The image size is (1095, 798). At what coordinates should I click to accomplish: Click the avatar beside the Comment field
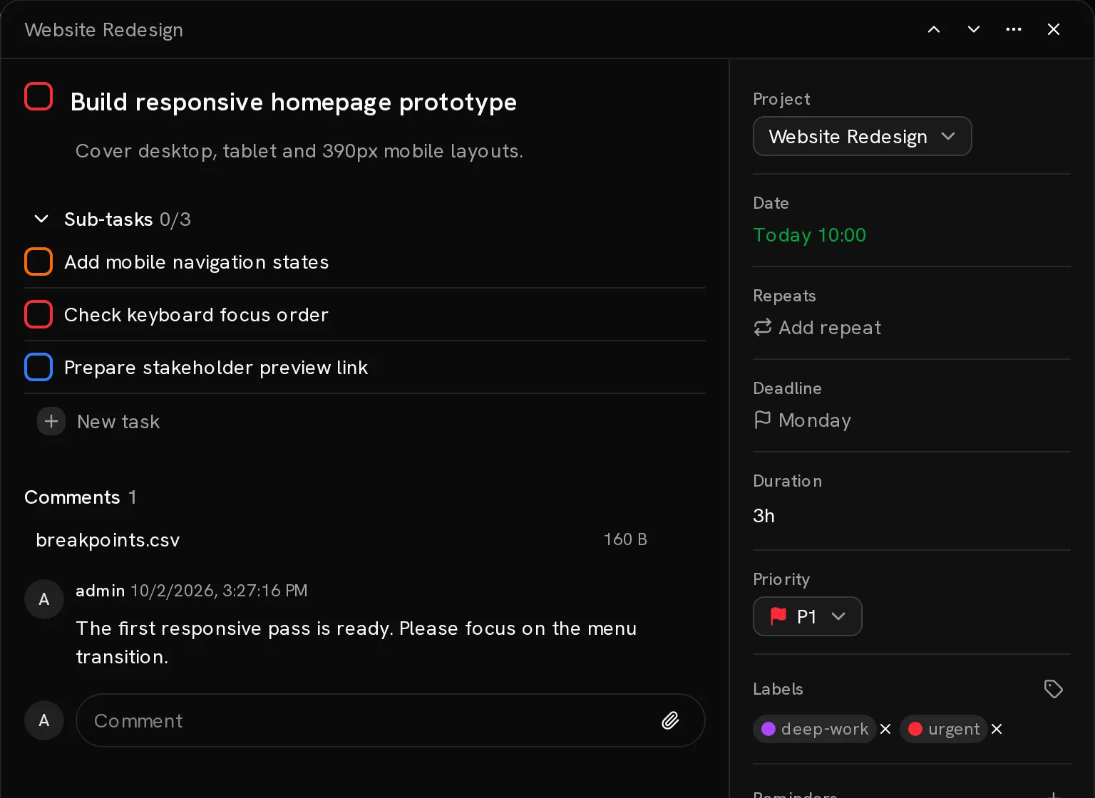coord(44,720)
